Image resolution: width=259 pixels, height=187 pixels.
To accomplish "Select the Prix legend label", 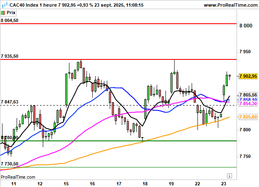I will [11, 12].
